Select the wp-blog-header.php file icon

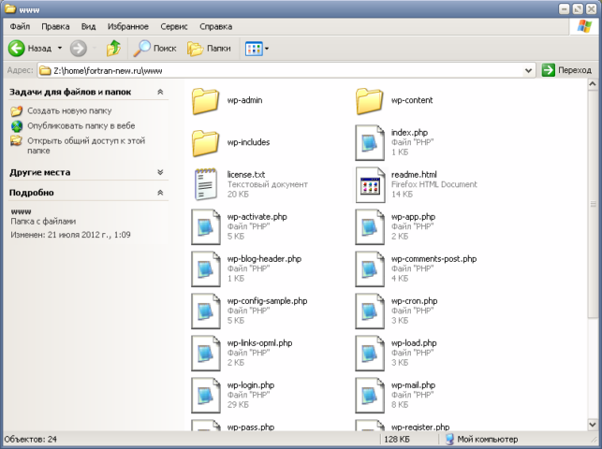pyautogui.click(x=206, y=269)
